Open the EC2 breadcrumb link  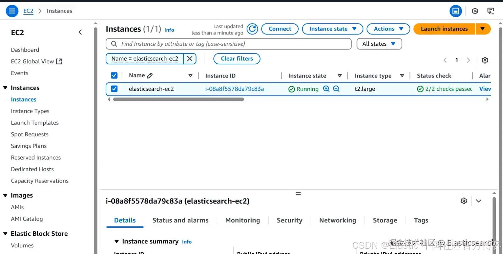[x=28, y=11]
